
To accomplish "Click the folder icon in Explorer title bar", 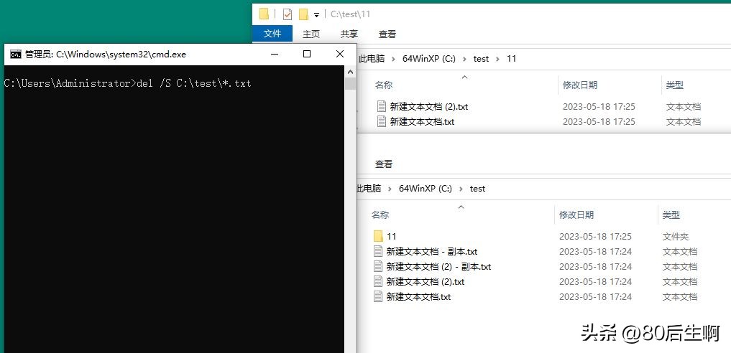I will pyautogui.click(x=265, y=14).
